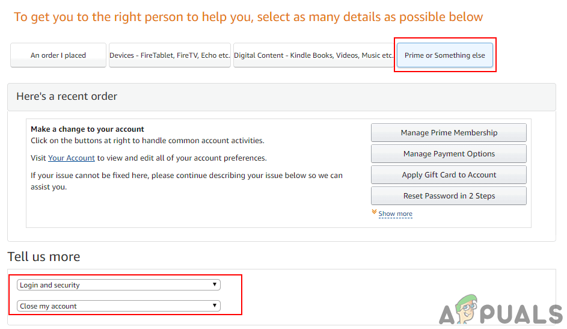Click the arrow on Close my account selector
This screenshot has width=567, height=329.
pyautogui.click(x=215, y=306)
